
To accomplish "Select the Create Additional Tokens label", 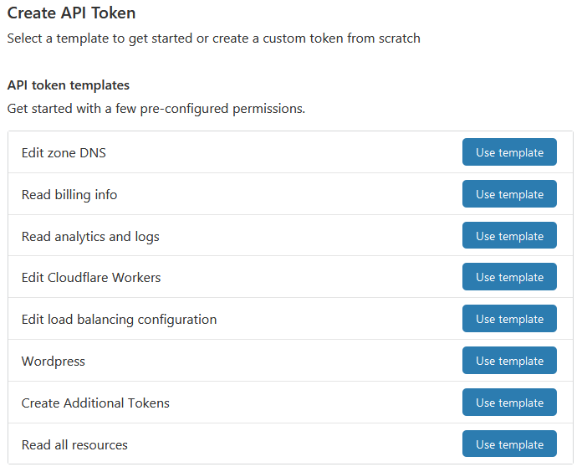I will pyautogui.click(x=95, y=403).
